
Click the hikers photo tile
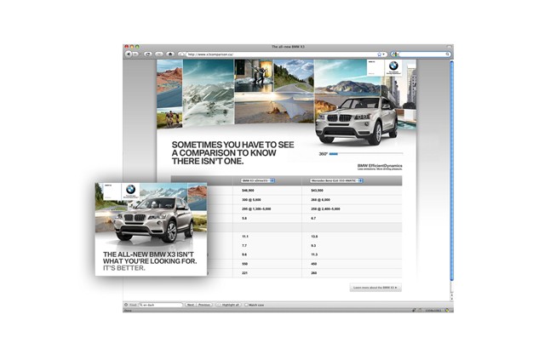point(169,118)
